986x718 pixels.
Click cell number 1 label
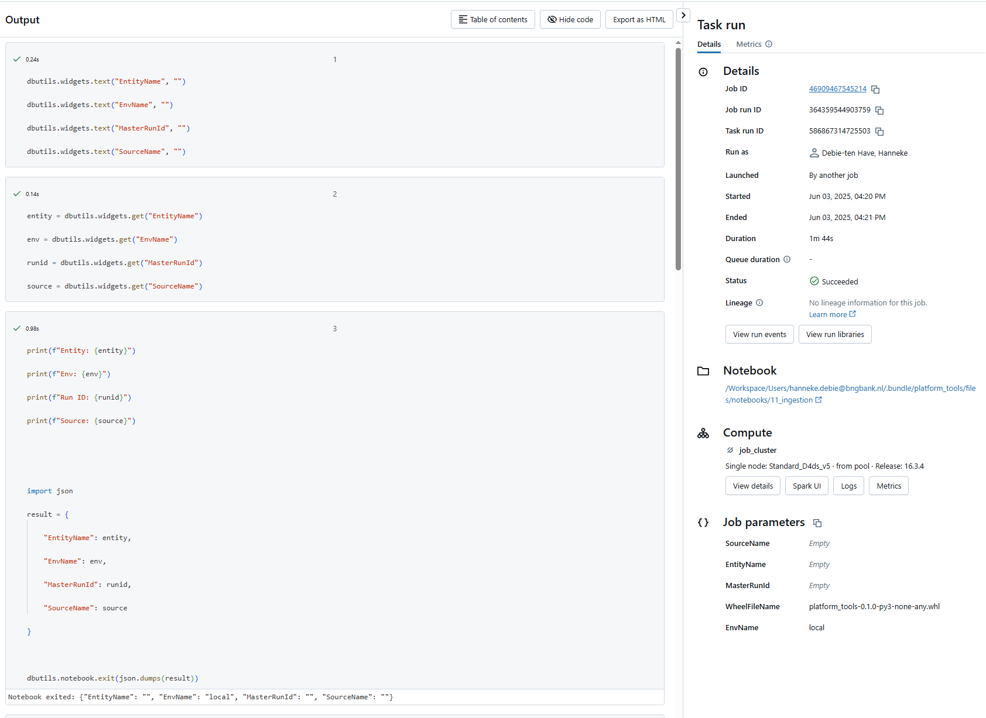point(335,59)
